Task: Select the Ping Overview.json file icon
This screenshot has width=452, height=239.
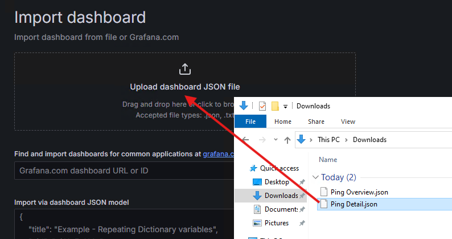Action: click(x=323, y=192)
